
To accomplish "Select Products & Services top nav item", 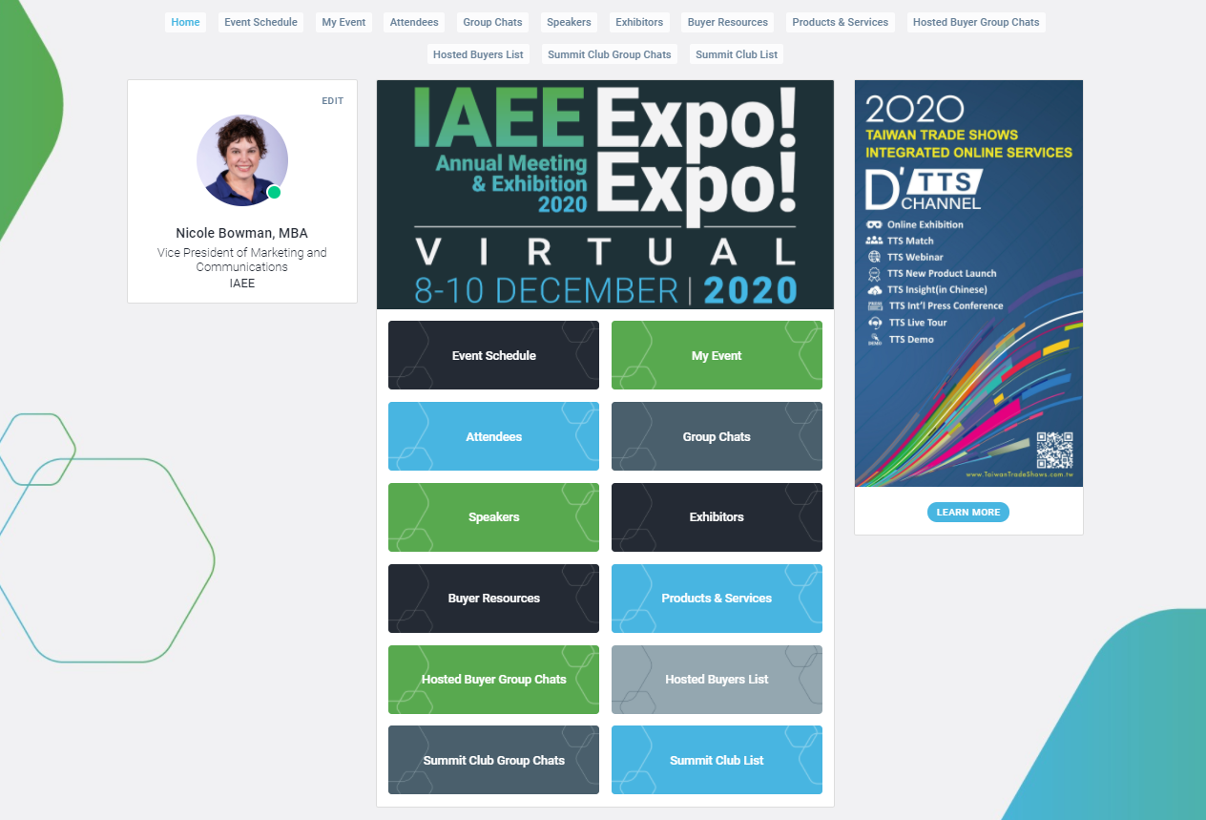I will [841, 22].
